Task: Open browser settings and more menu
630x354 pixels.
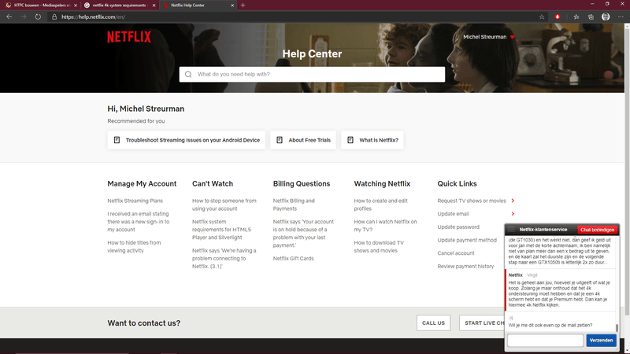Action: (621, 17)
